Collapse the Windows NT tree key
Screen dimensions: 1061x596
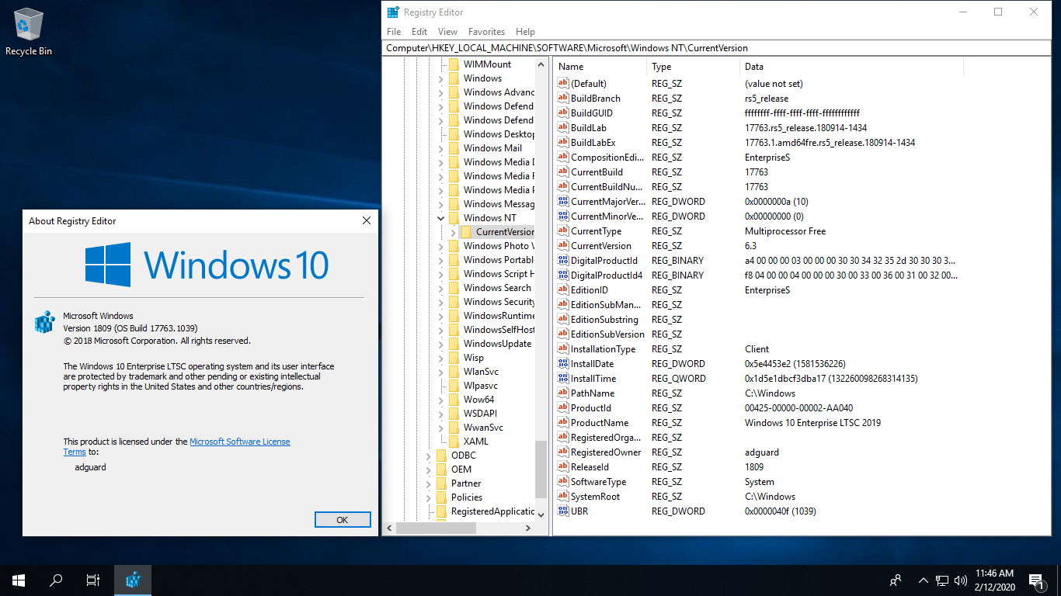441,218
